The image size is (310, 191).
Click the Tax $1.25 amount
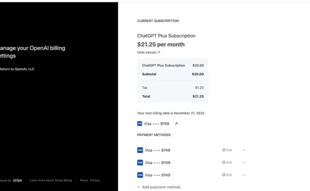point(199,88)
